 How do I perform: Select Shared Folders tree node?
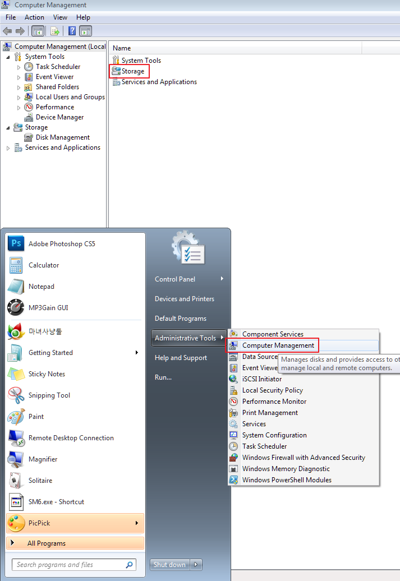57,87
